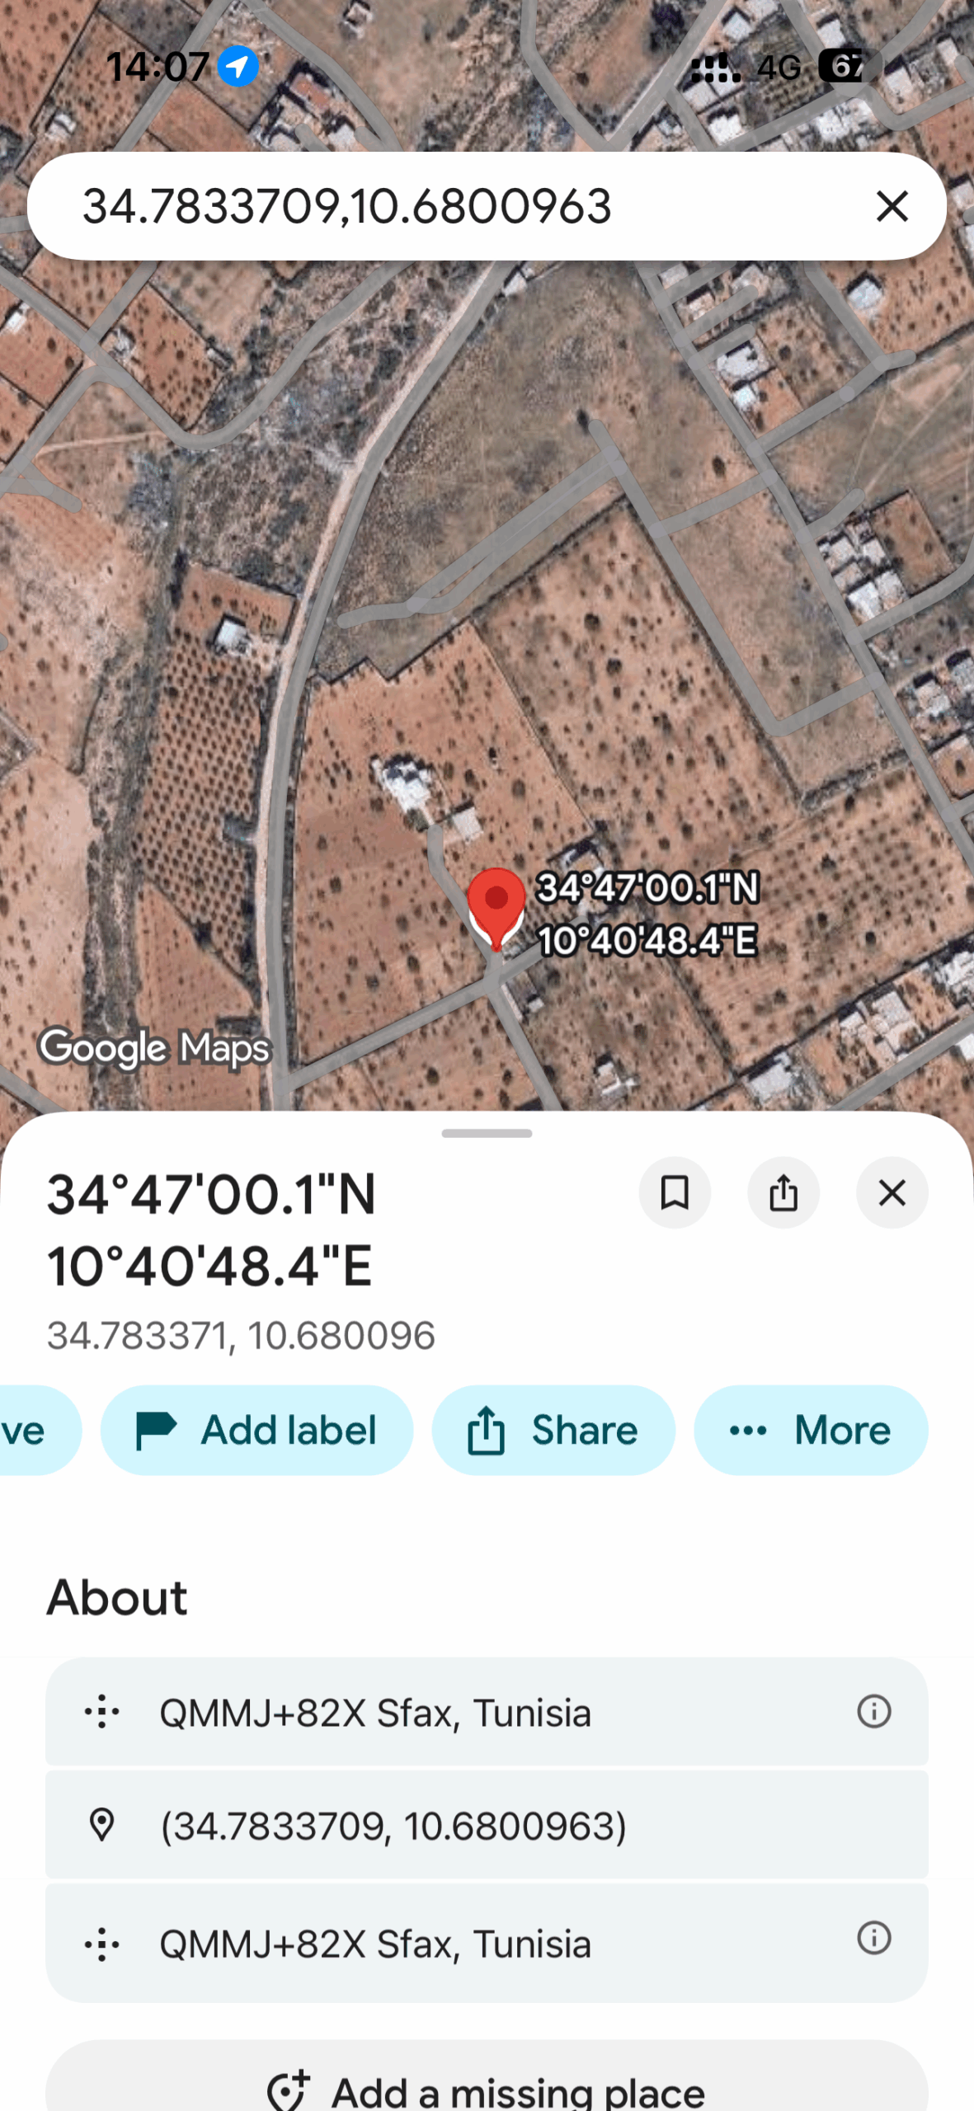Select the first QMMJ+82X Sfax, Tunisia row
Screen dimensions: 974x2111
487,1712
